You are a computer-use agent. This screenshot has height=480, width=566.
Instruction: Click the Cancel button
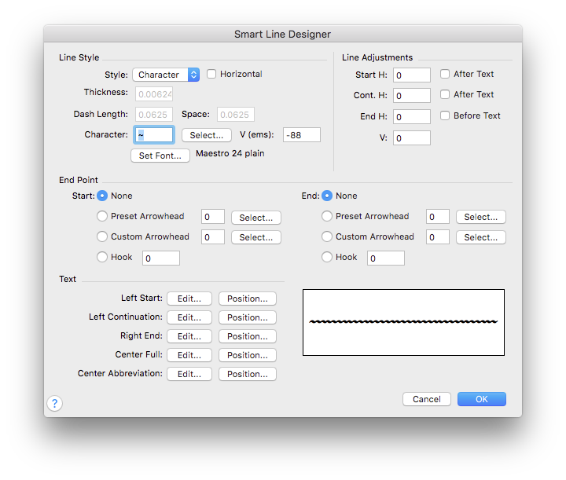click(427, 399)
